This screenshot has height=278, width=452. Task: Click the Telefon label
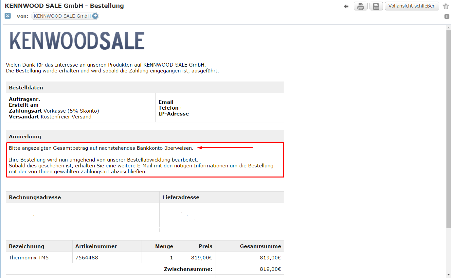point(169,108)
